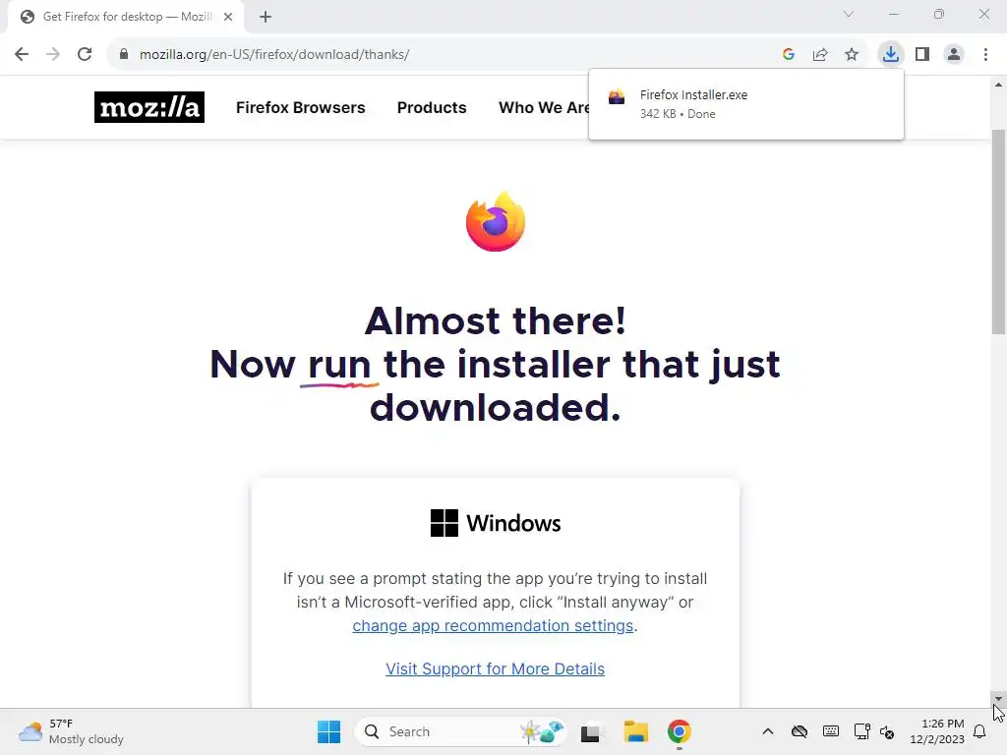View site information lock icon
This screenshot has height=755, width=1007.
(x=124, y=54)
